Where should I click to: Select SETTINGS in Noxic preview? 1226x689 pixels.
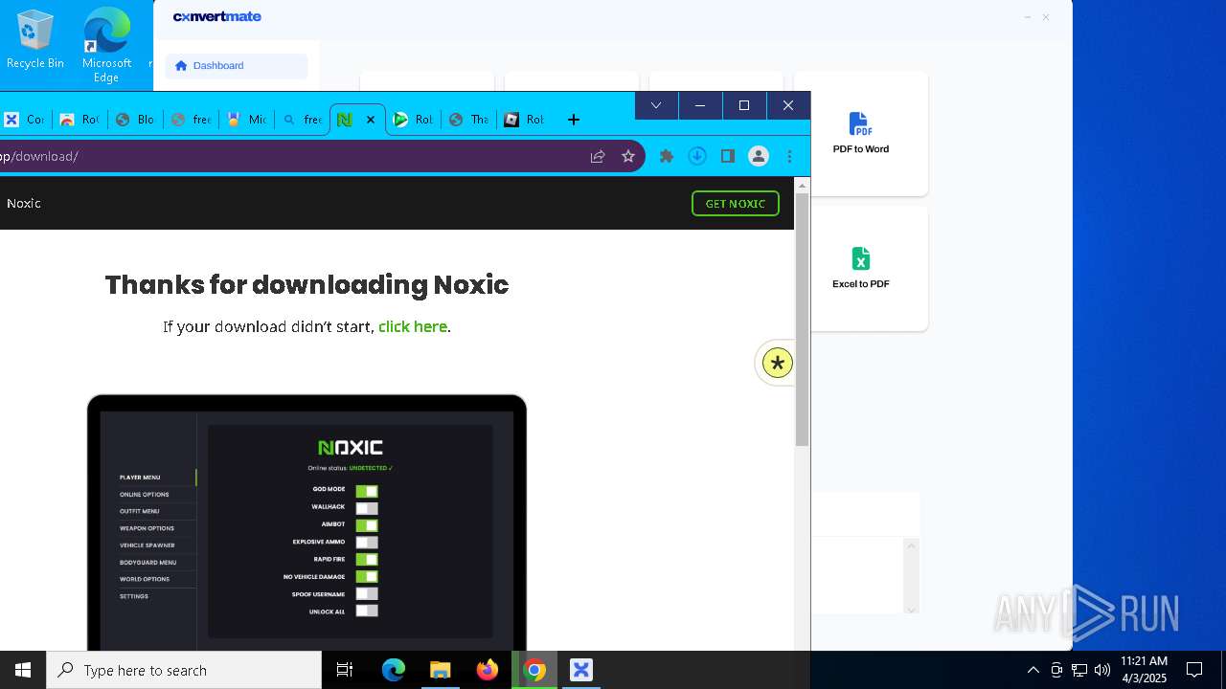coord(134,596)
